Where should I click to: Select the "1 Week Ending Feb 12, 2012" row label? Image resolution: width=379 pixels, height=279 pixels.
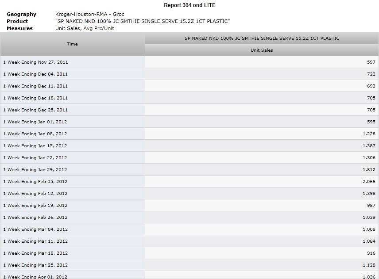tap(35, 194)
